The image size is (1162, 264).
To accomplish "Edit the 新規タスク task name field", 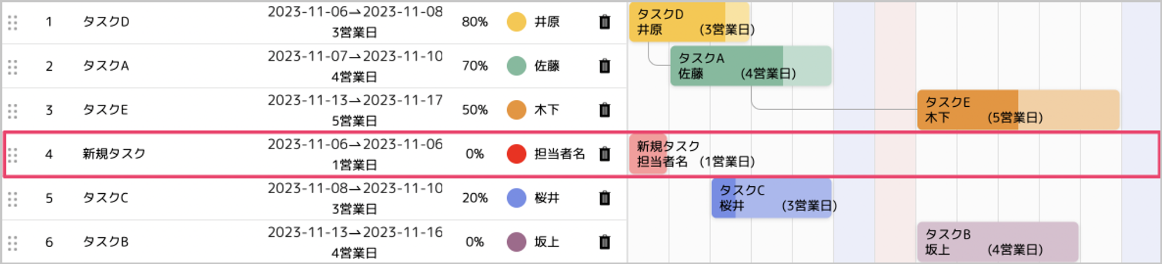I will click(114, 154).
